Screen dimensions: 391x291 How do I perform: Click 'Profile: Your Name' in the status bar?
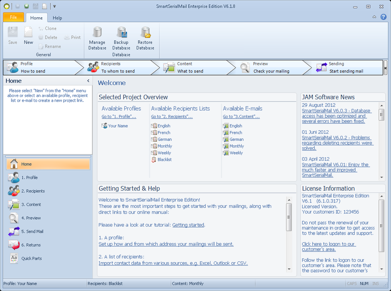coord(20,283)
